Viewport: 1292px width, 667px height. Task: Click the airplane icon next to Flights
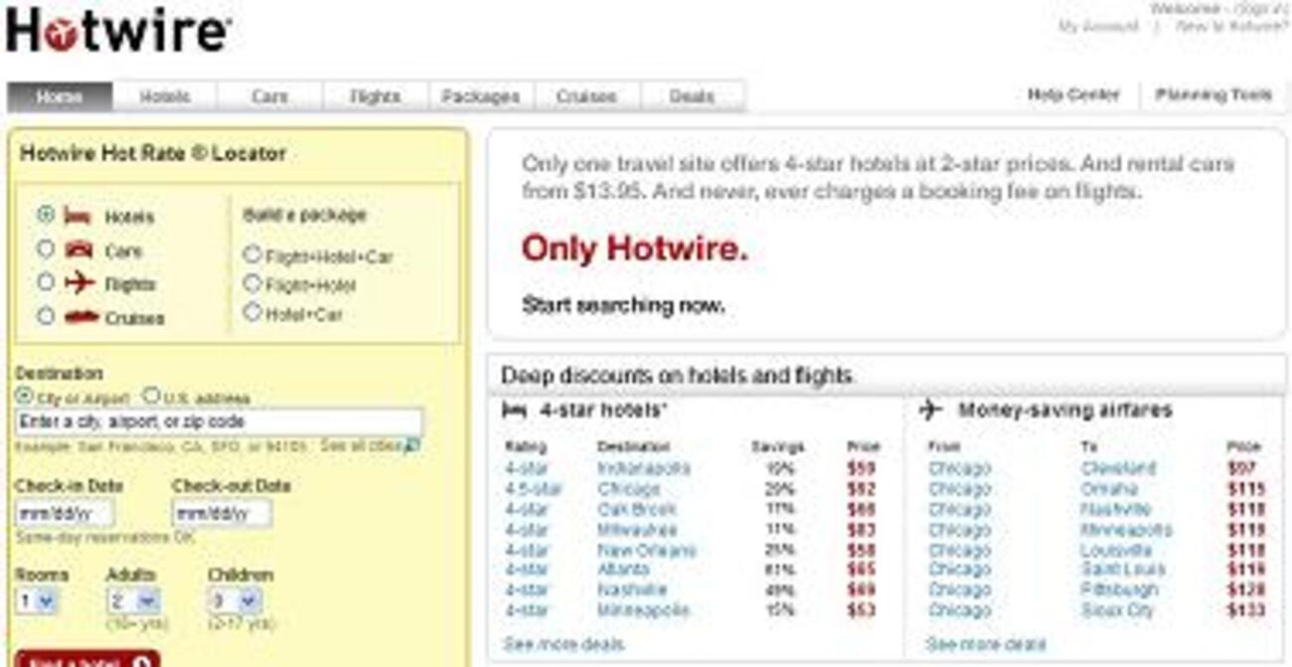point(80,283)
